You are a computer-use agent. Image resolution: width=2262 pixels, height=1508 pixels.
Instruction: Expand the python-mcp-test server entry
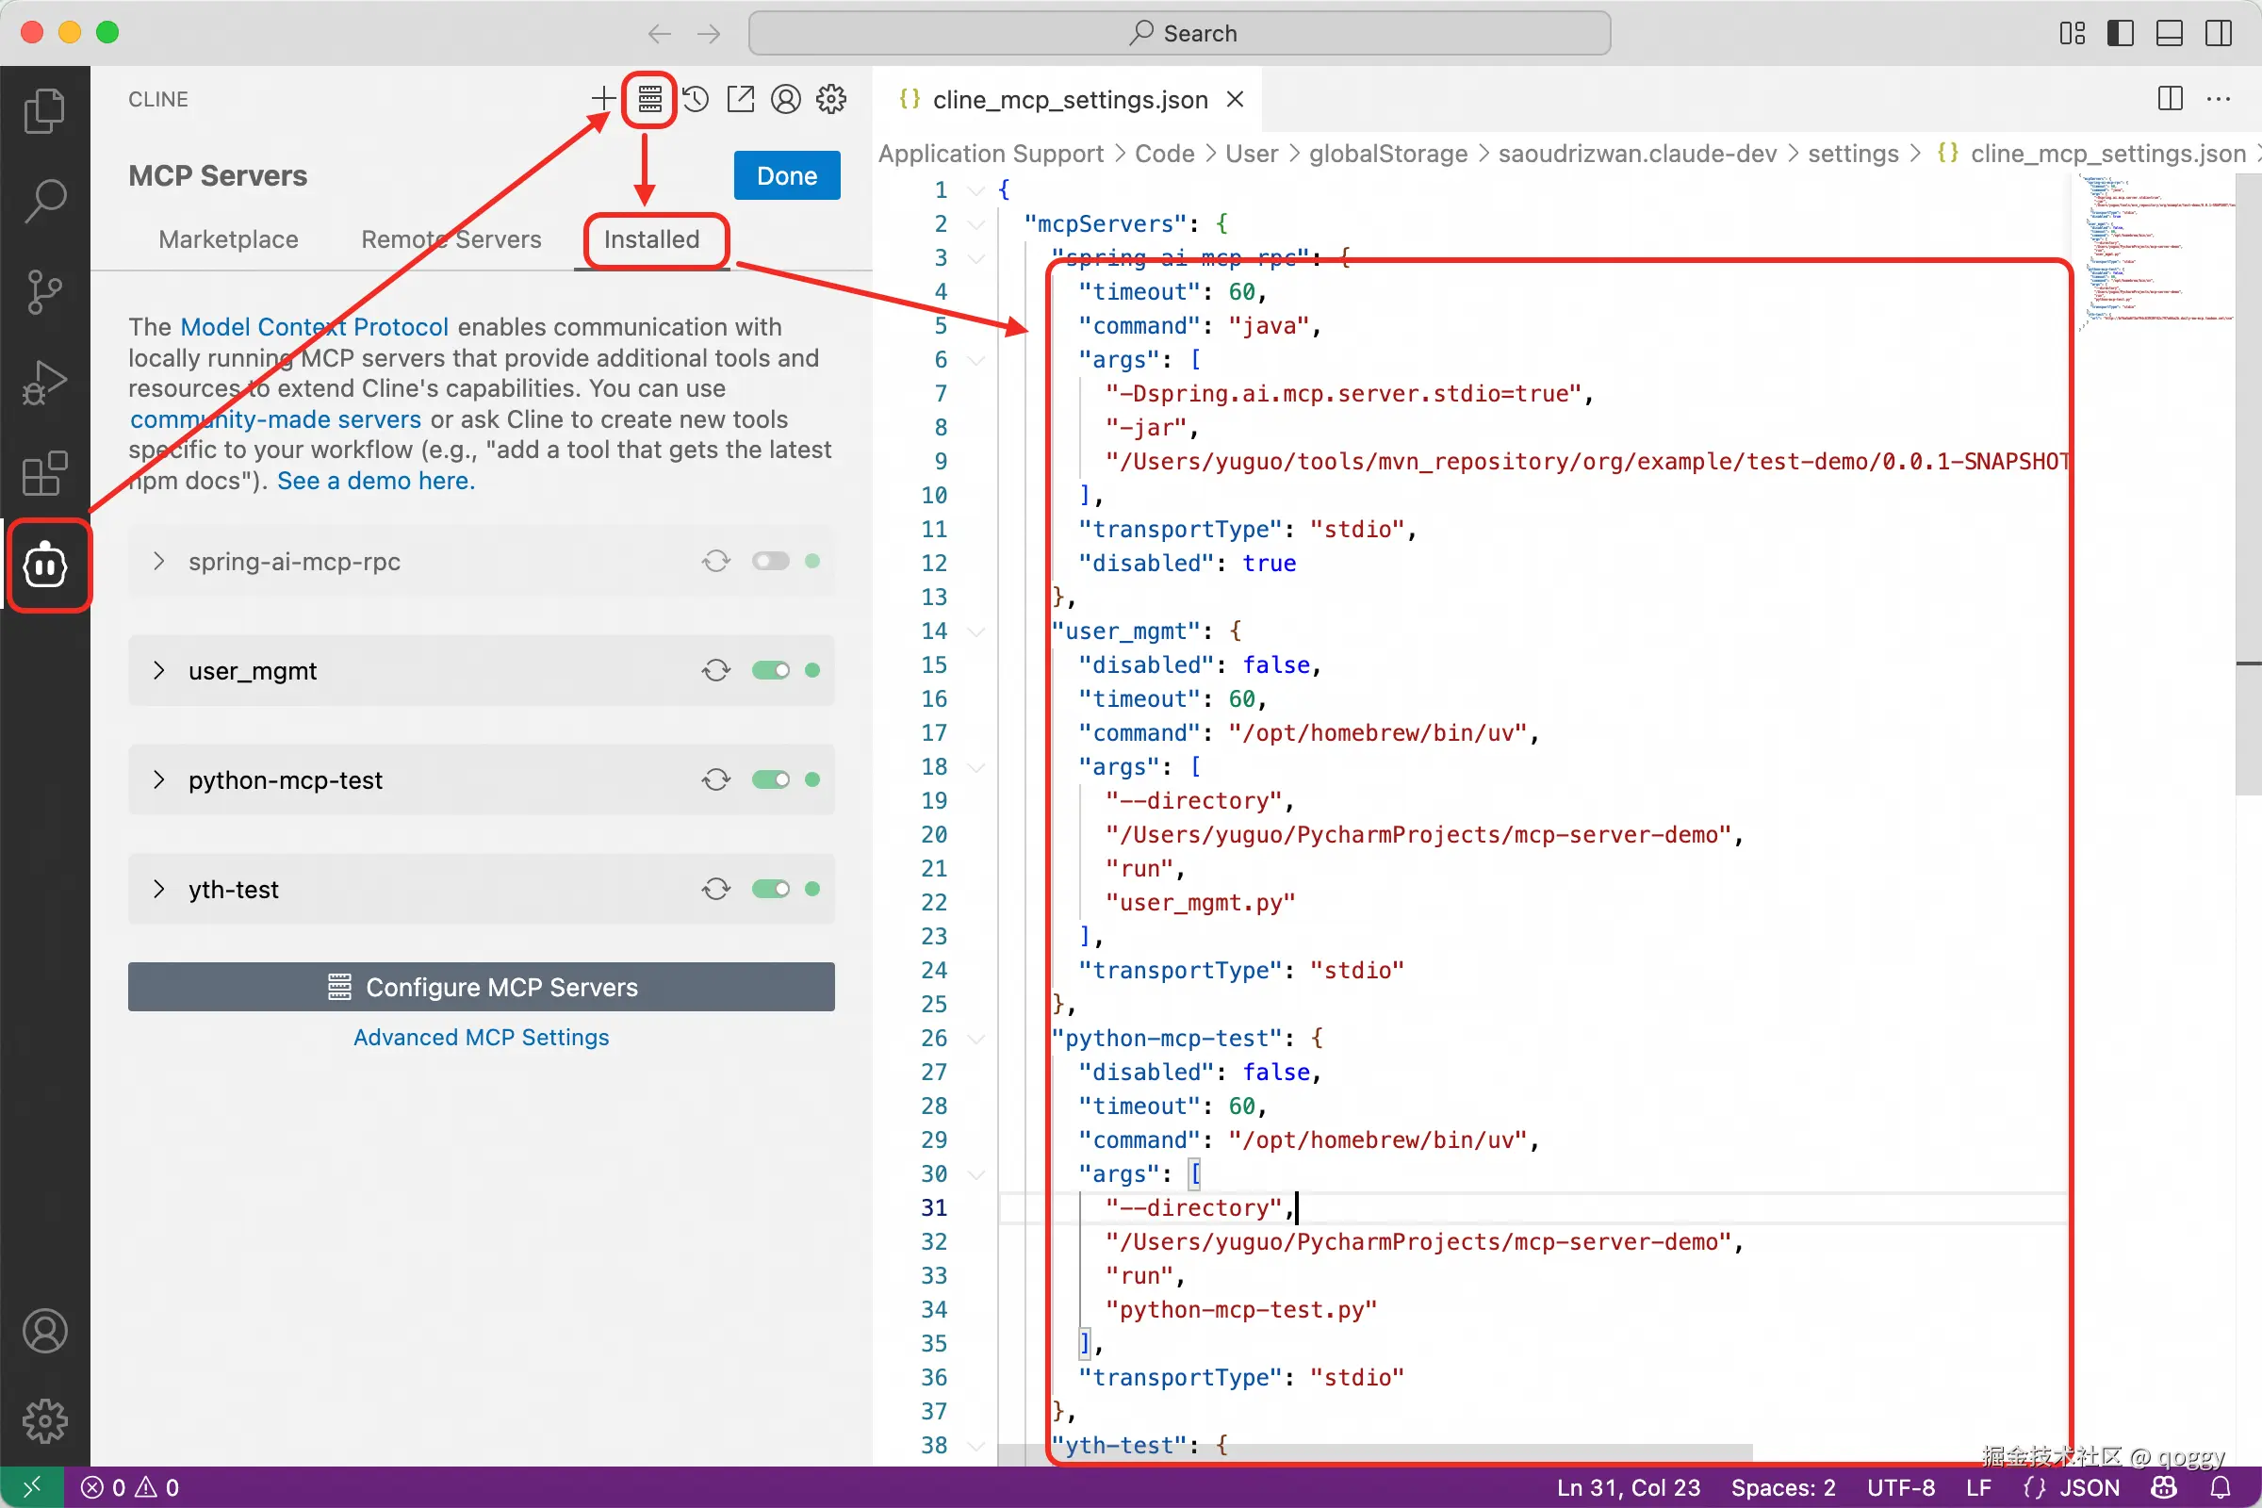point(159,780)
